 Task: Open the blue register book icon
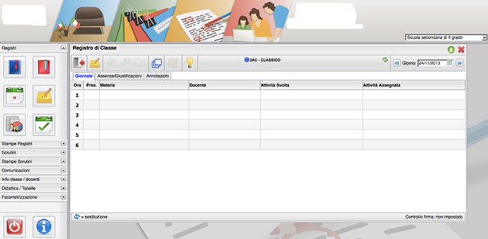[15, 67]
